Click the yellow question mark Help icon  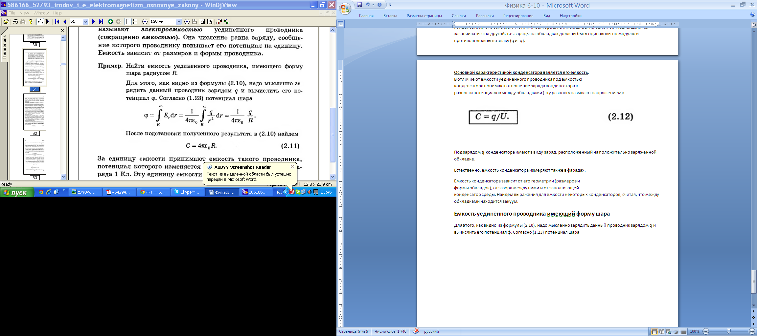coord(31,22)
